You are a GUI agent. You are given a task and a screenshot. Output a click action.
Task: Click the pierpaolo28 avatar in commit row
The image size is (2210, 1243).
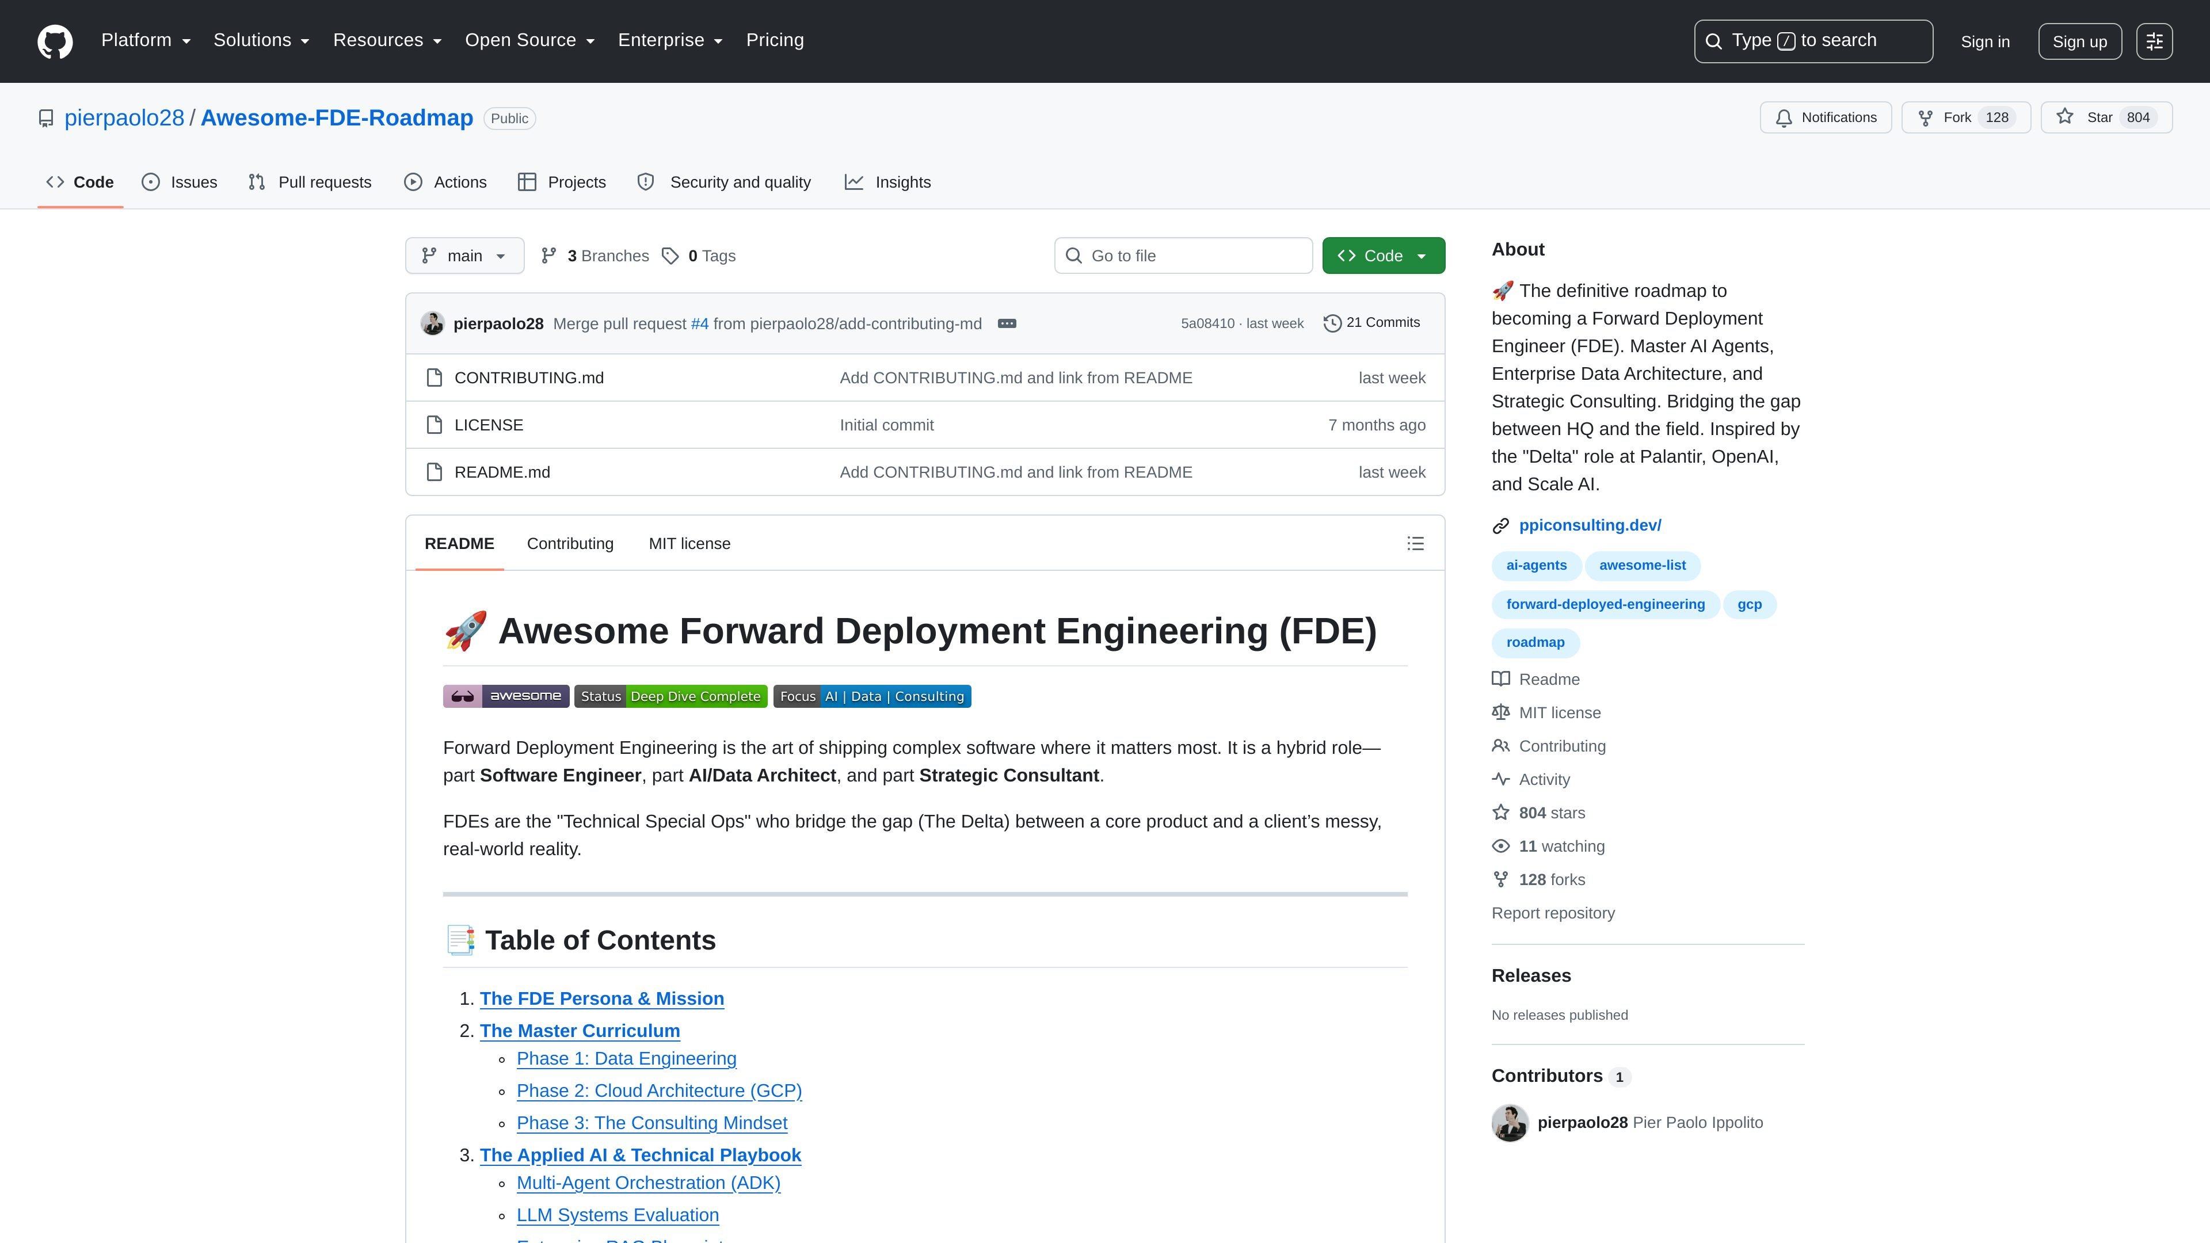pyautogui.click(x=432, y=323)
